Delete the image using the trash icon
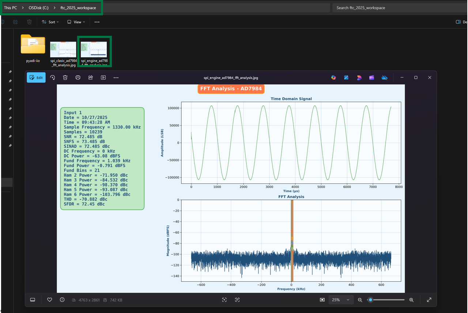Viewport: 468px width, 313px height. tap(65, 77)
